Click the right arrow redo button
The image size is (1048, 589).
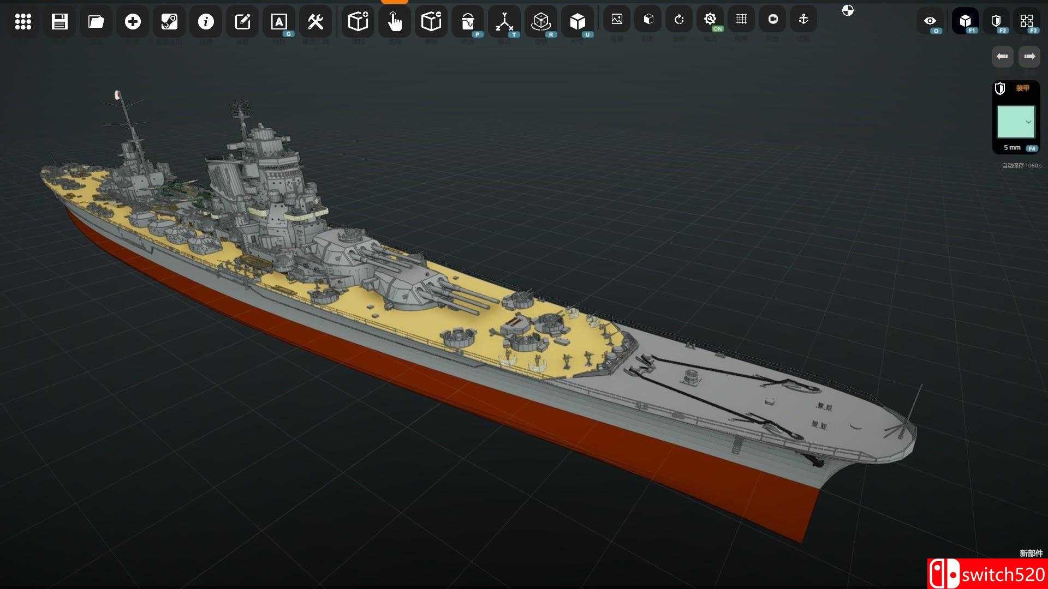coord(1029,57)
